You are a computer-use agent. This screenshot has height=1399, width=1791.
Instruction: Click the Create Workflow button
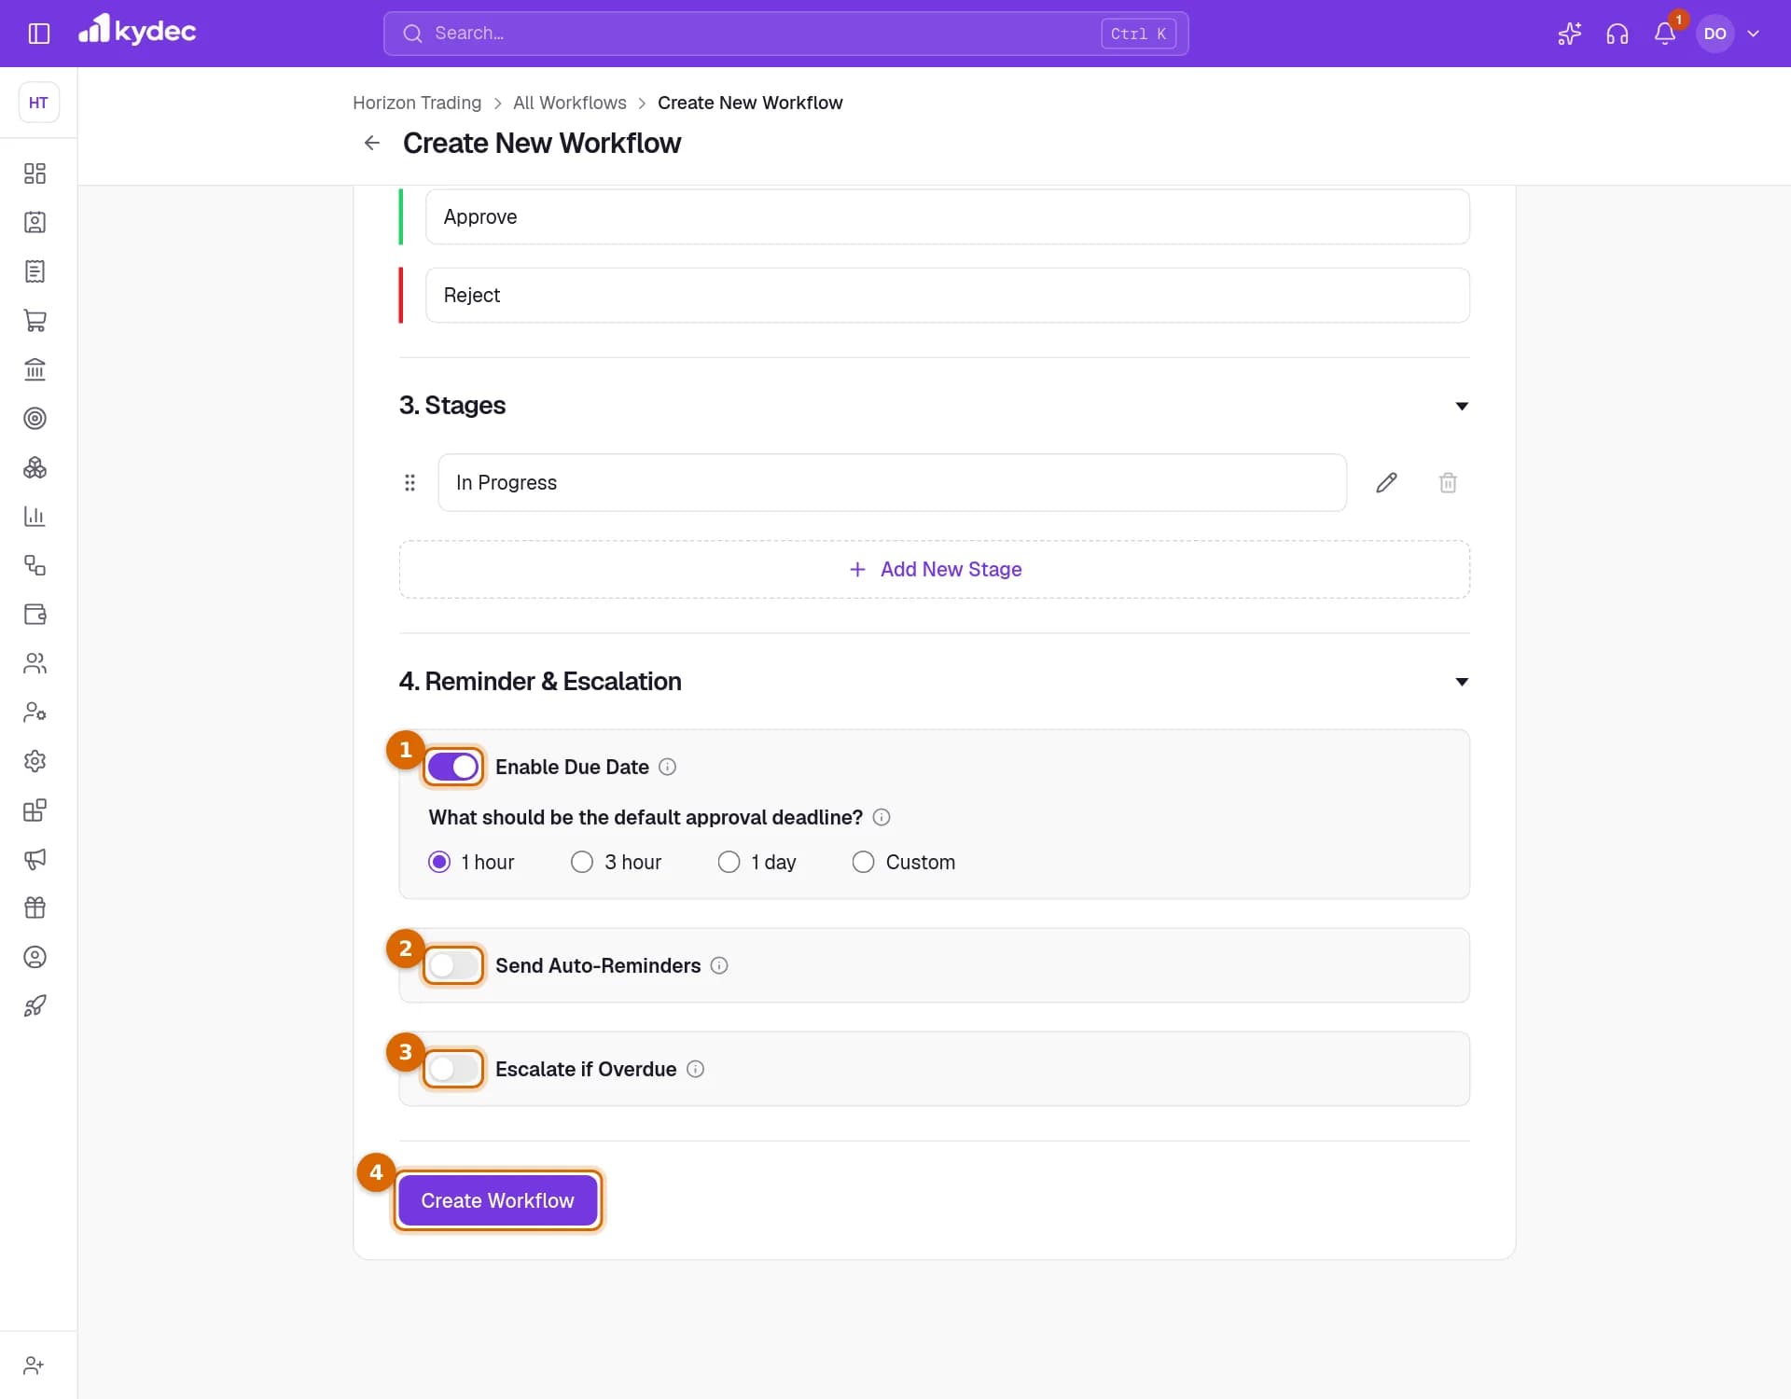(x=497, y=1200)
